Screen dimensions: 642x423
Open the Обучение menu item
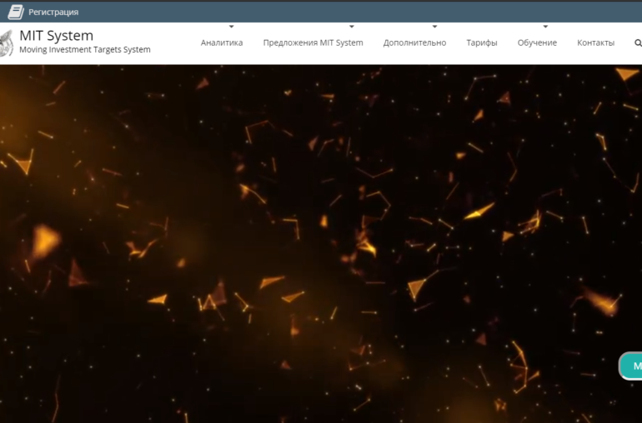[537, 42]
